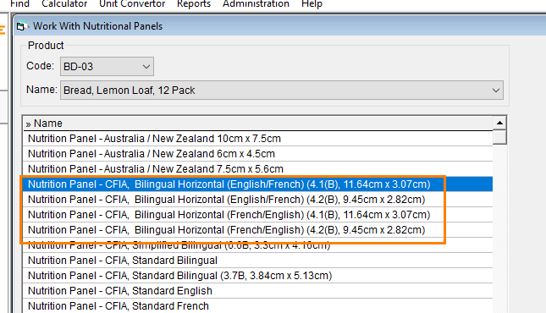Select CFIA Standard French panel row
546x313 pixels.
pos(257,306)
